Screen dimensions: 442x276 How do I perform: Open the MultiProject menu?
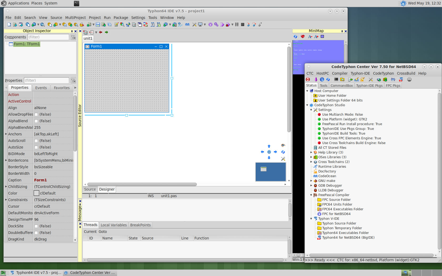click(75, 18)
